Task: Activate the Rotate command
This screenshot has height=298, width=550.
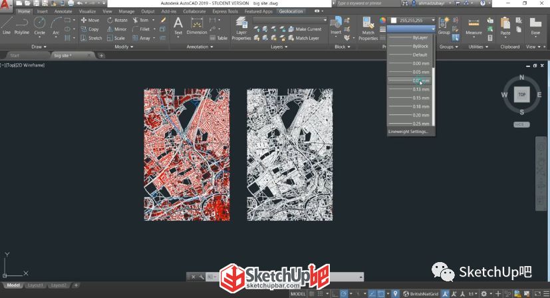Action: tap(118, 20)
